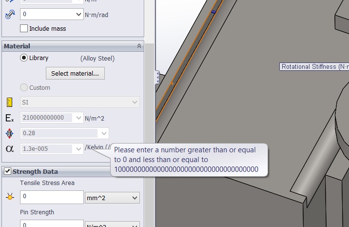349x227 pixels.
Task: Click the Pin Strength label
Action: tap(37, 212)
